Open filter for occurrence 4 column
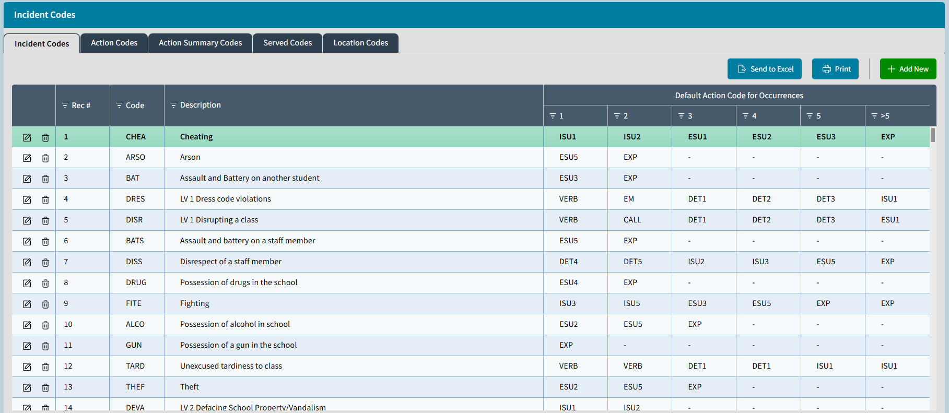The height and width of the screenshot is (413, 949). point(745,116)
